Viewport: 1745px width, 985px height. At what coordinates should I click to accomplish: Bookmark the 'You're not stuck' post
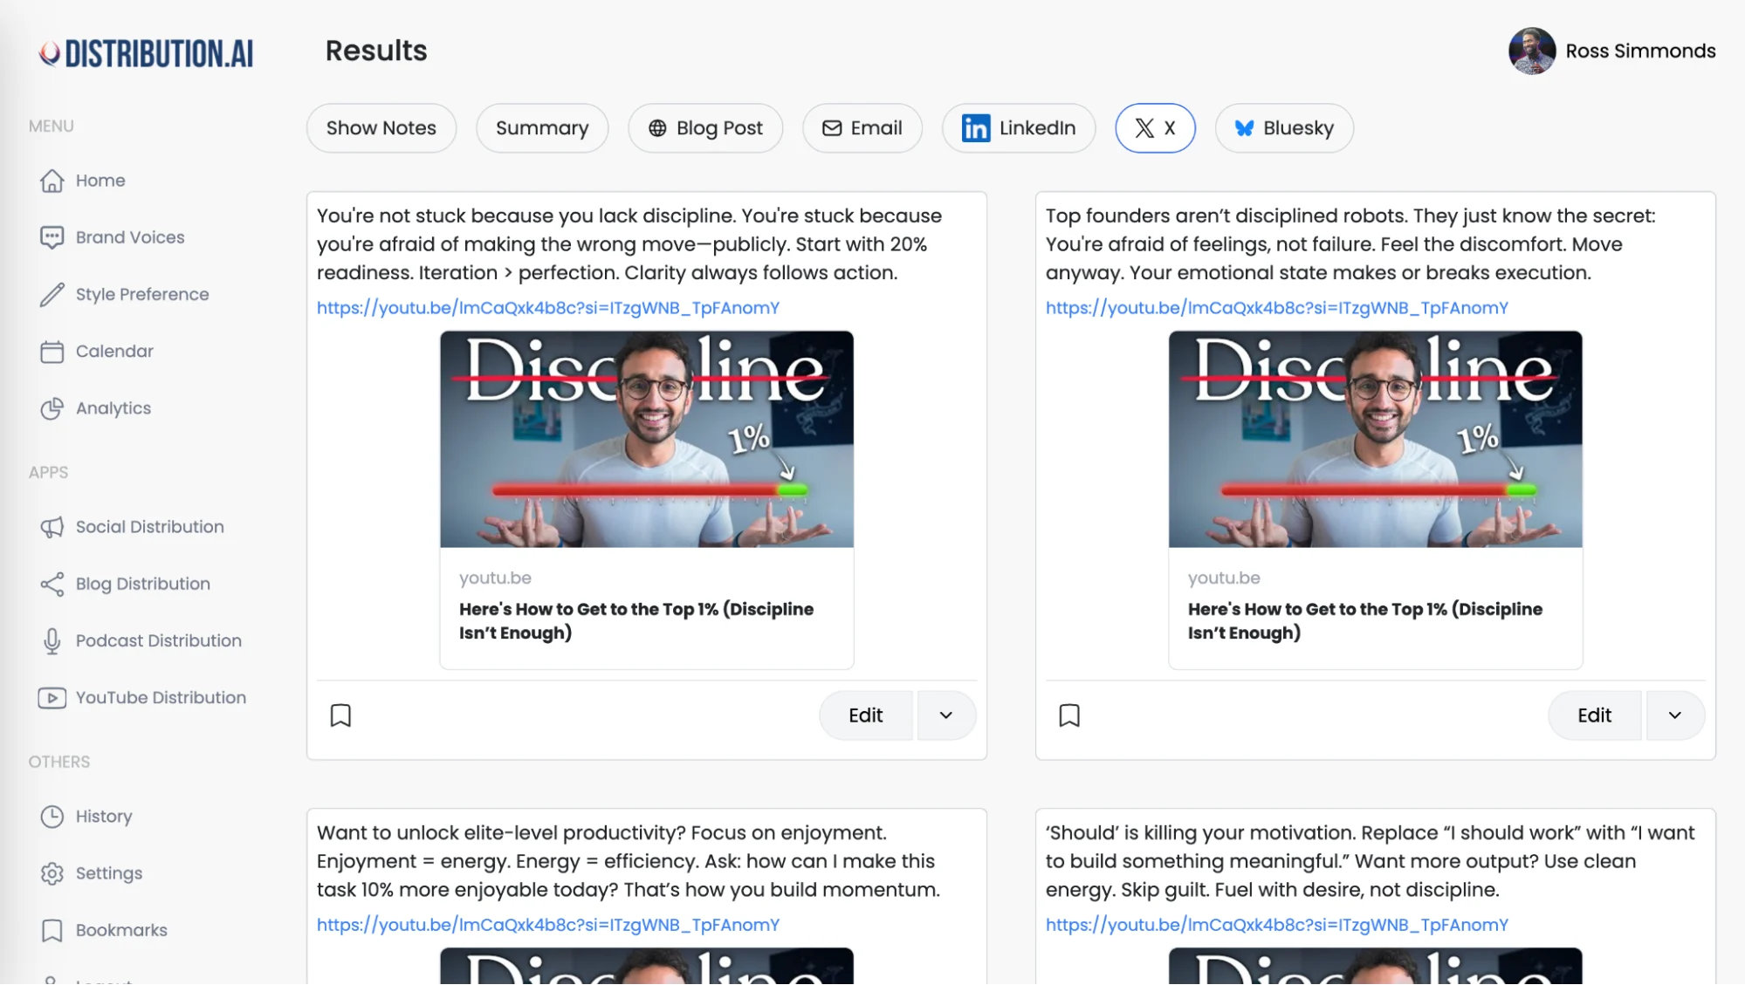click(x=340, y=715)
